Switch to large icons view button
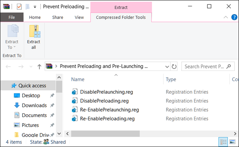Viewport: 239px width, 147px height. tap(232, 142)
